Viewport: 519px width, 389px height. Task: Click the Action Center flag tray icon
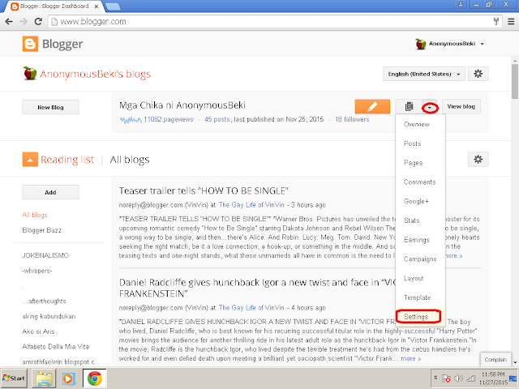tap(446, 378)
